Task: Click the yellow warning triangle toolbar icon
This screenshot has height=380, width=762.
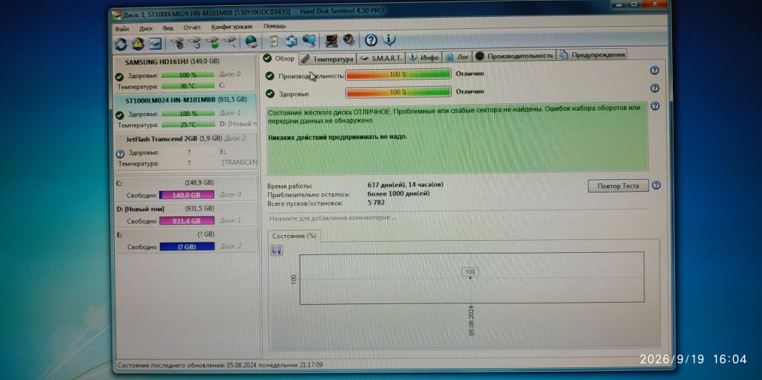Action: point(138,44)
